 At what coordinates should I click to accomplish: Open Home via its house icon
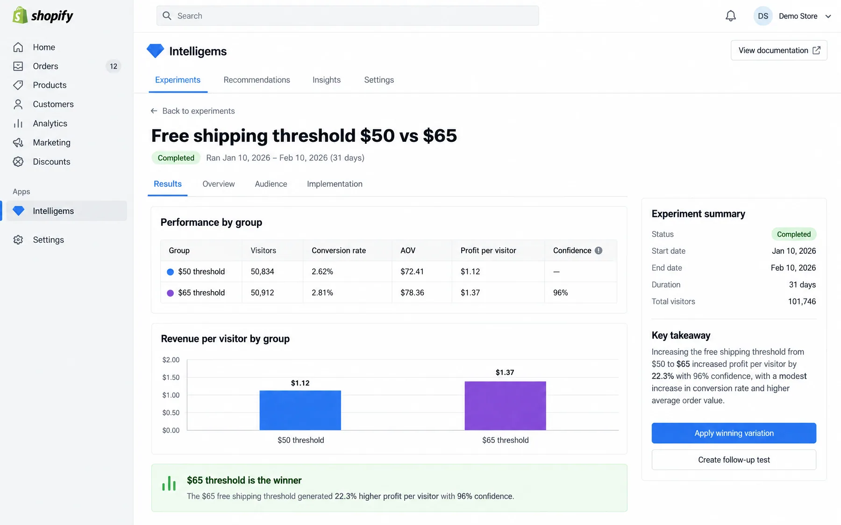(18, 47)
